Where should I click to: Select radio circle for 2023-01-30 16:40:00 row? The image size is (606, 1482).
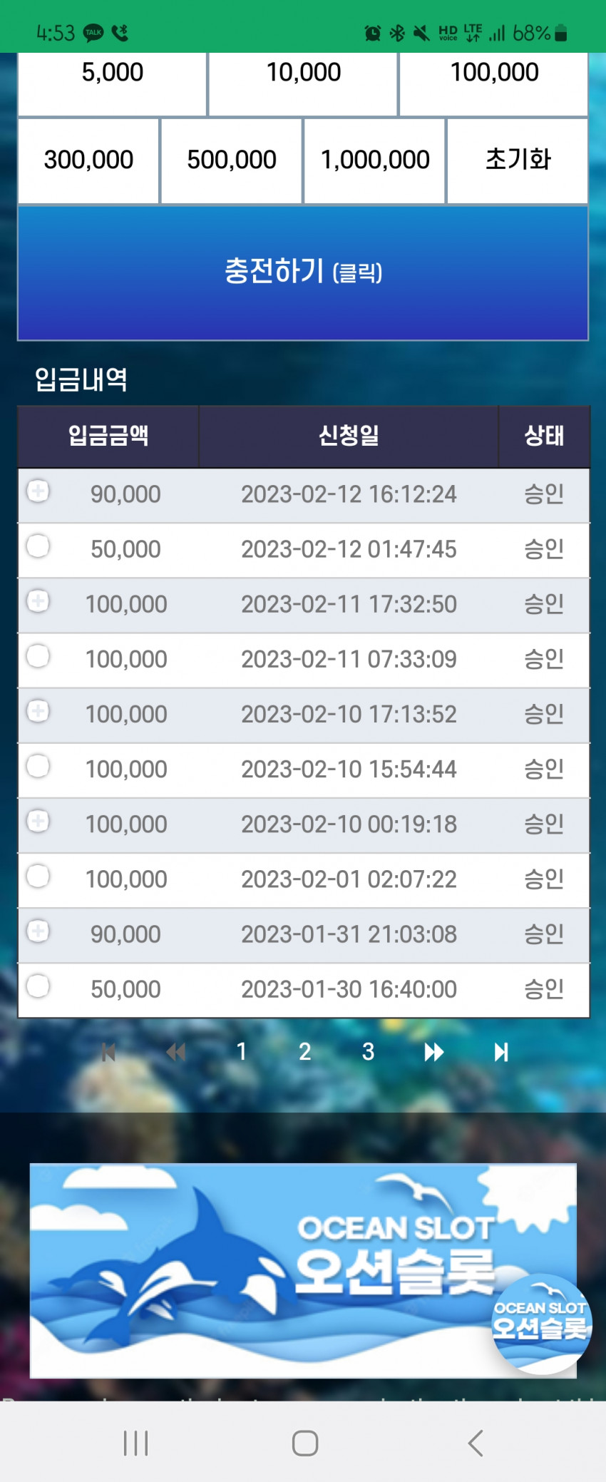pos(38,986)
